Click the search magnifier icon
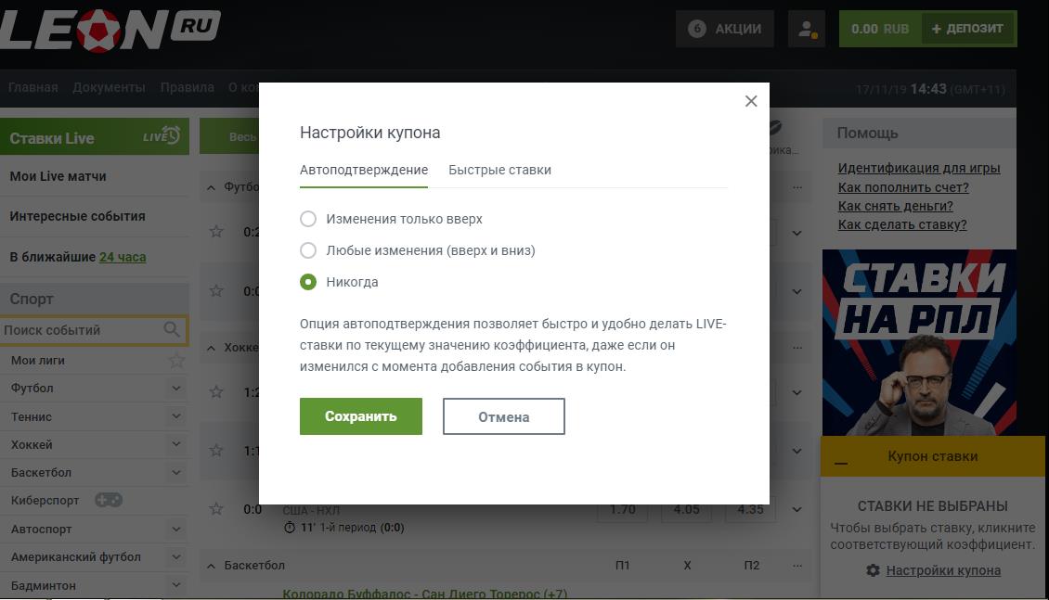The image size is (1049, 600). pos(172,330)
